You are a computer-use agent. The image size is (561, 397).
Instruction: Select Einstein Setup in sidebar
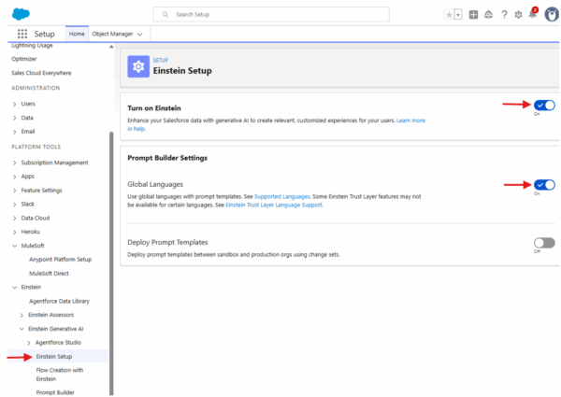(x=54, y=357)
